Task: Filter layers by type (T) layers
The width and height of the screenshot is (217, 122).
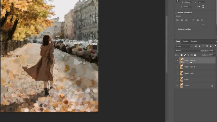Action: click(203, 46)
